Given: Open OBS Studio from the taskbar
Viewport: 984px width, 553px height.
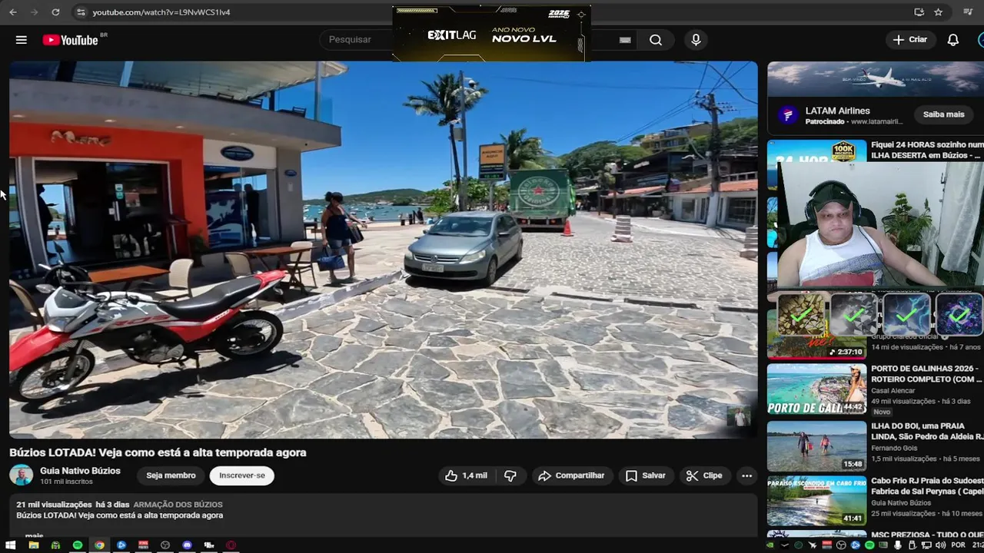Looking at the screenshot, I should pyautogui.click(x=165, y=545).
